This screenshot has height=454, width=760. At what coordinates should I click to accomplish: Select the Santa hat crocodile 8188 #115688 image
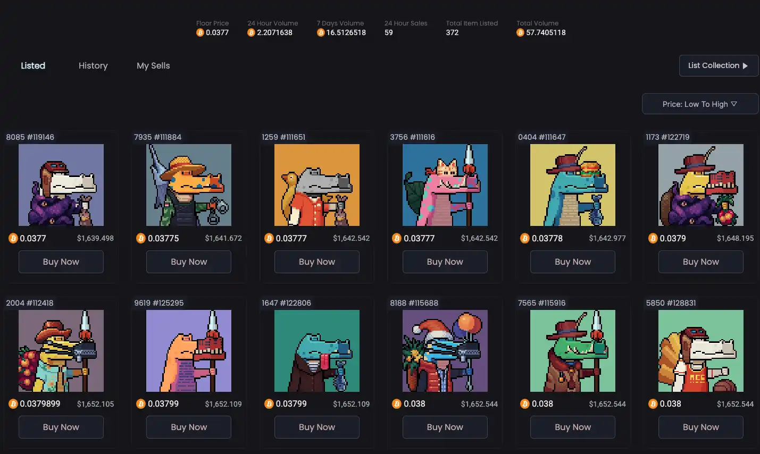(x=445, y=351)
